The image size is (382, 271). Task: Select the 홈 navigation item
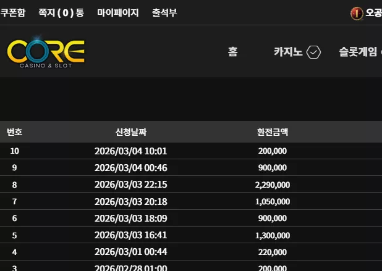[232, 52]
